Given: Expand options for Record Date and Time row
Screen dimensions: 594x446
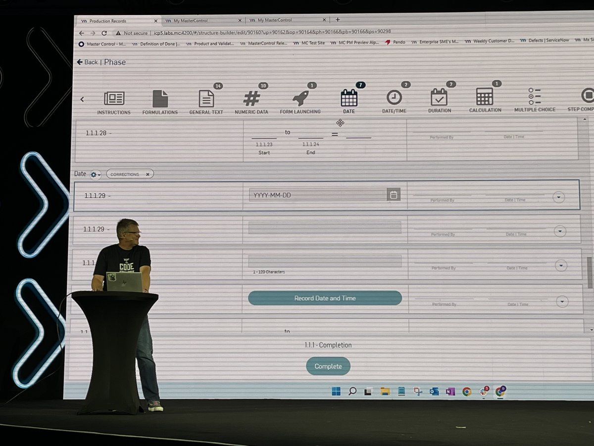Looking at the screenshot, I should click(x=562, y=301).
